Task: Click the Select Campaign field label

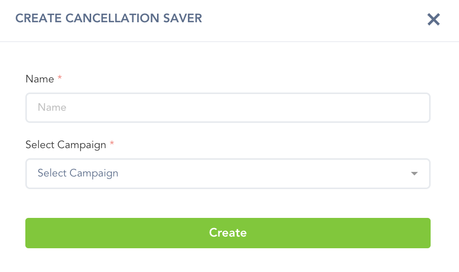Action: click(66, 145)
